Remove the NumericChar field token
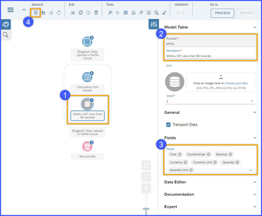Image resolution: width=262 pixels, height=216 pixels. point(208,154)
